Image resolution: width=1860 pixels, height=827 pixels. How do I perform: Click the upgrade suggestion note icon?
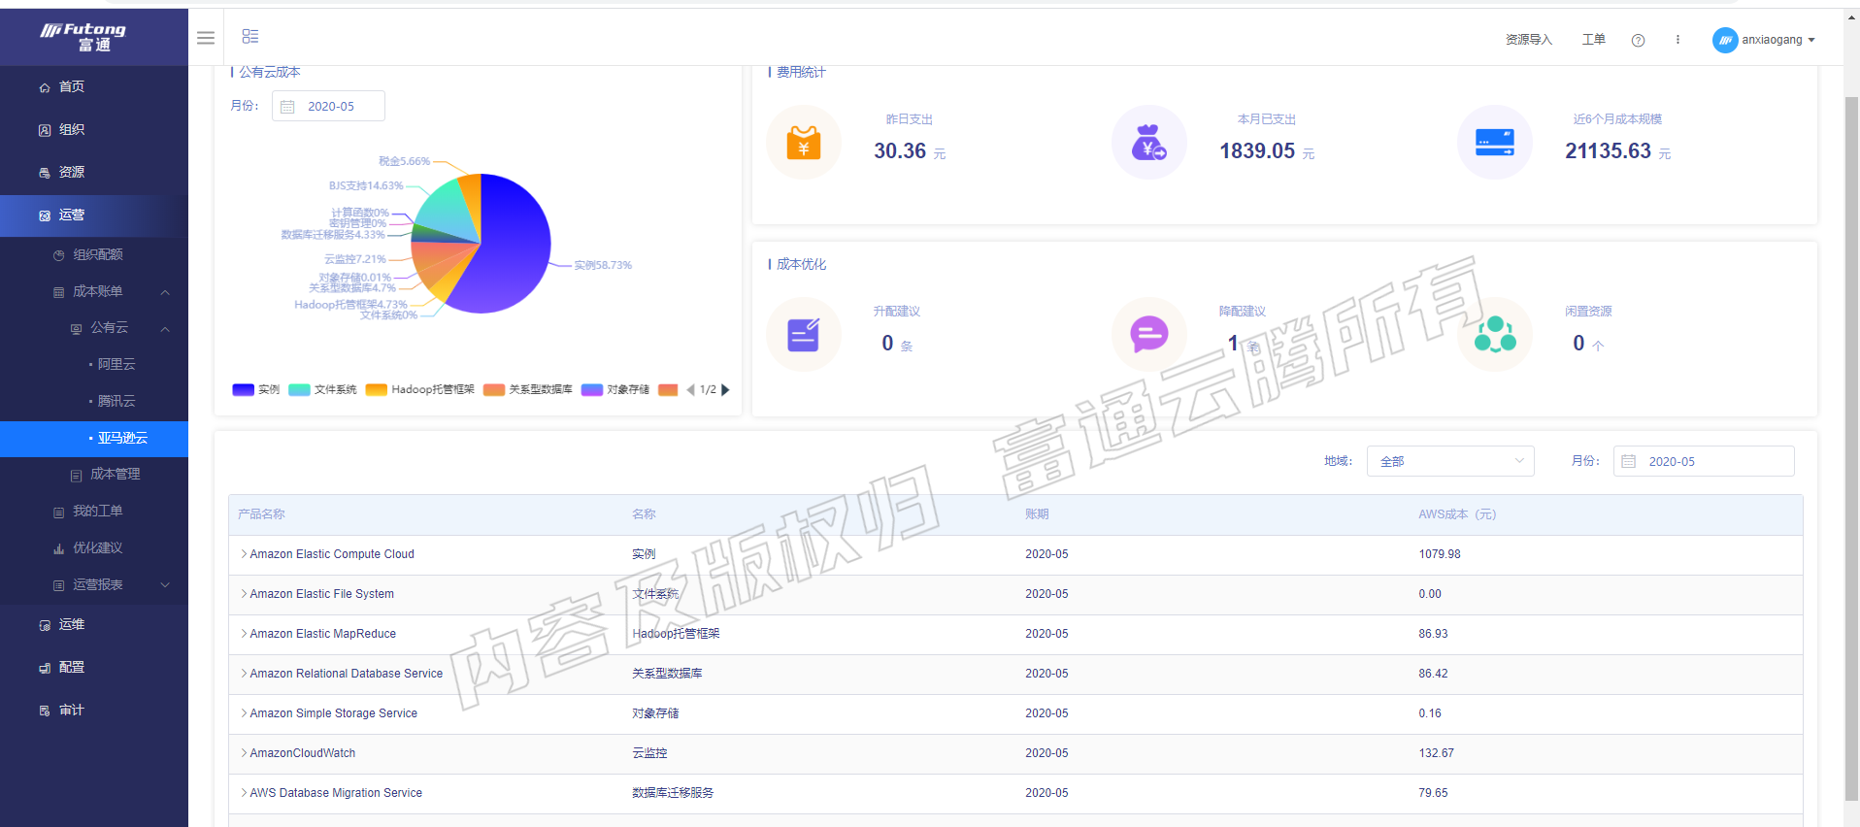pyautogui.click(x=804, y=335)
